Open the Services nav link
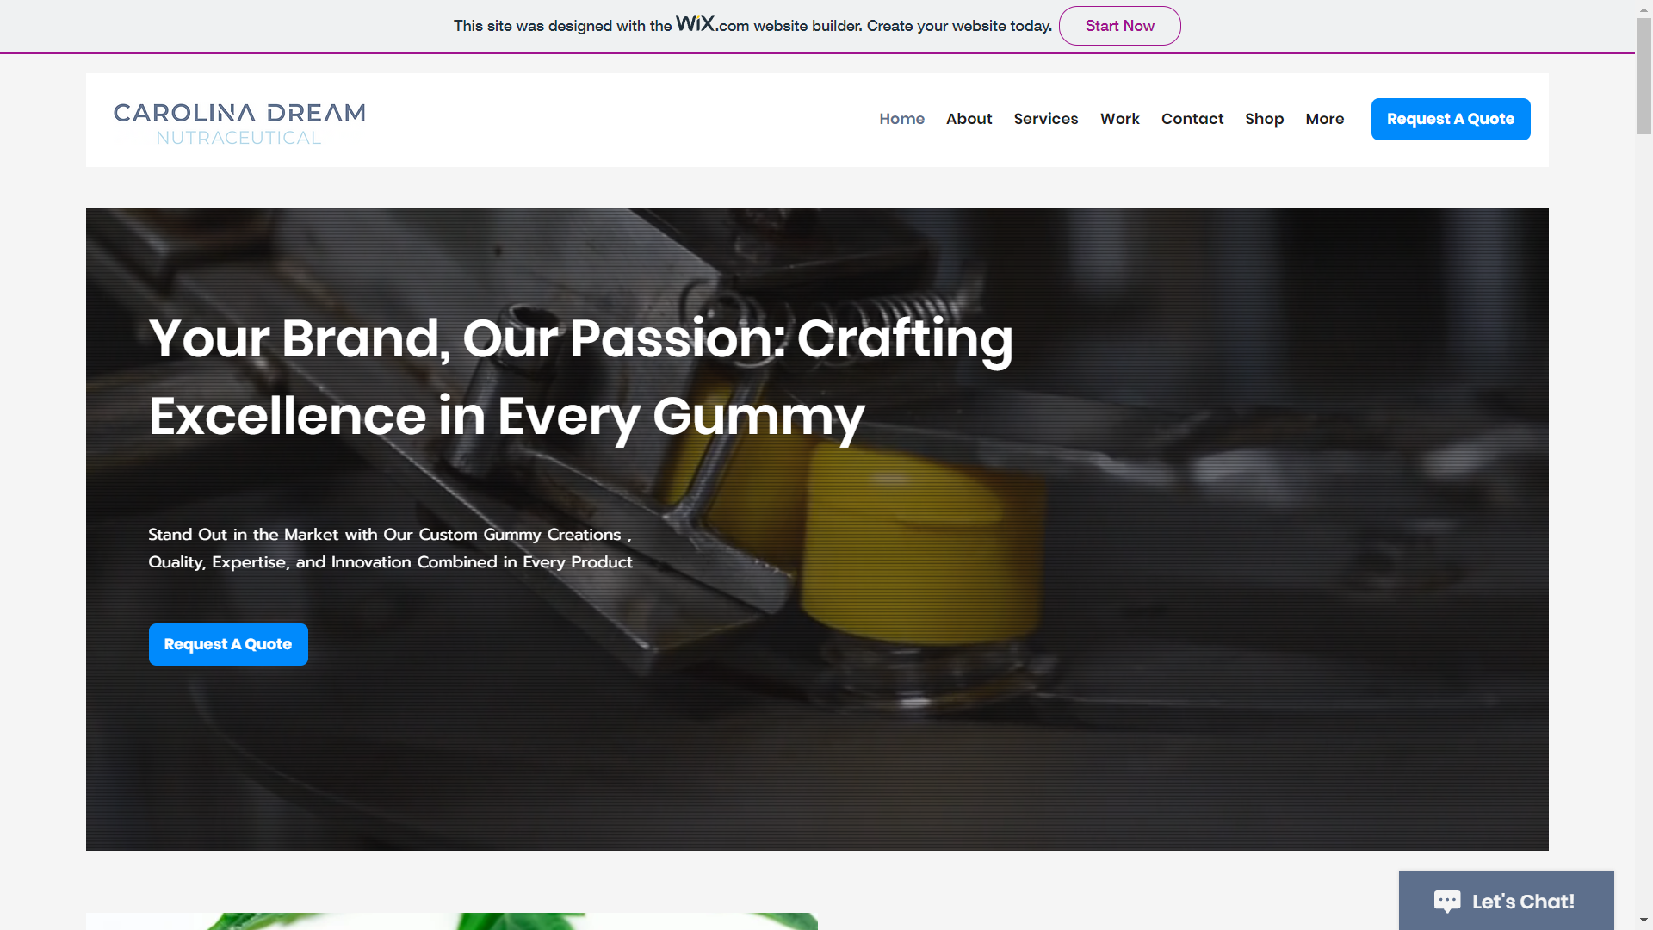 pos(1045,119)
